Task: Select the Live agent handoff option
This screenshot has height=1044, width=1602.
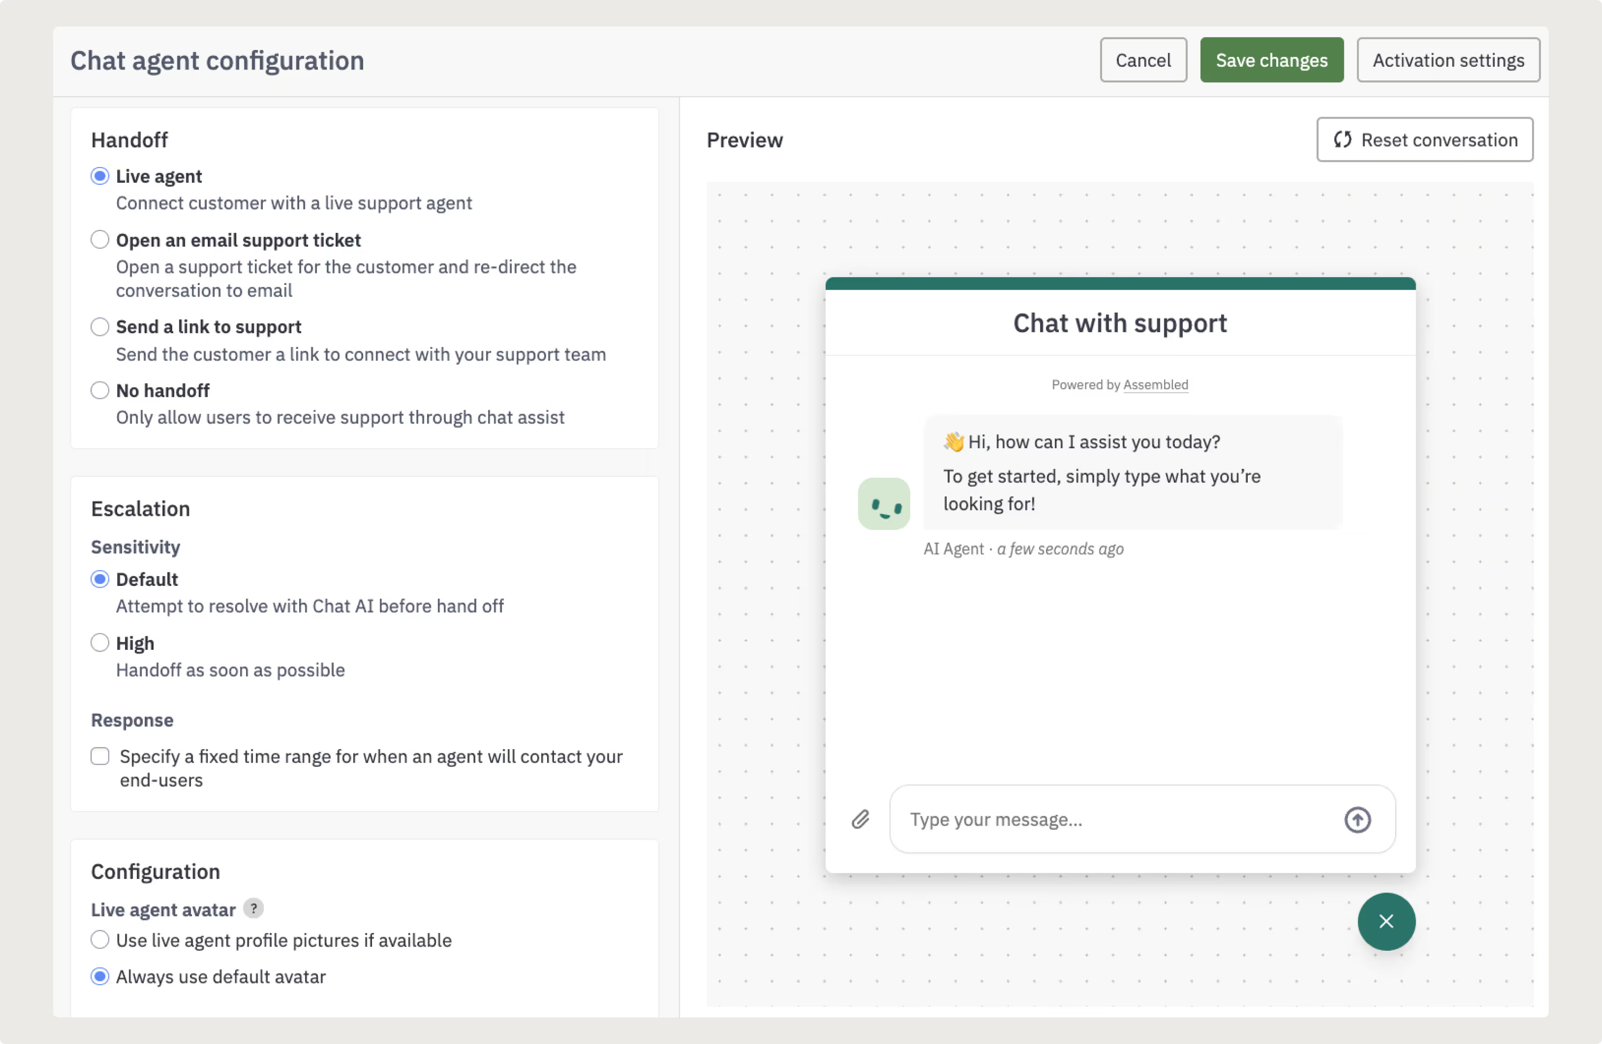Action: pos(99,176)
